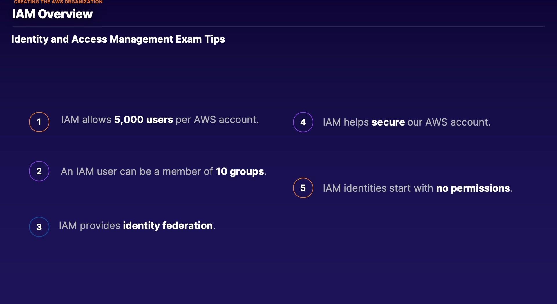This screenshot has width=557, height=304.
Task: Click the "IAM Overview" slide title
Action: point(53,14)
